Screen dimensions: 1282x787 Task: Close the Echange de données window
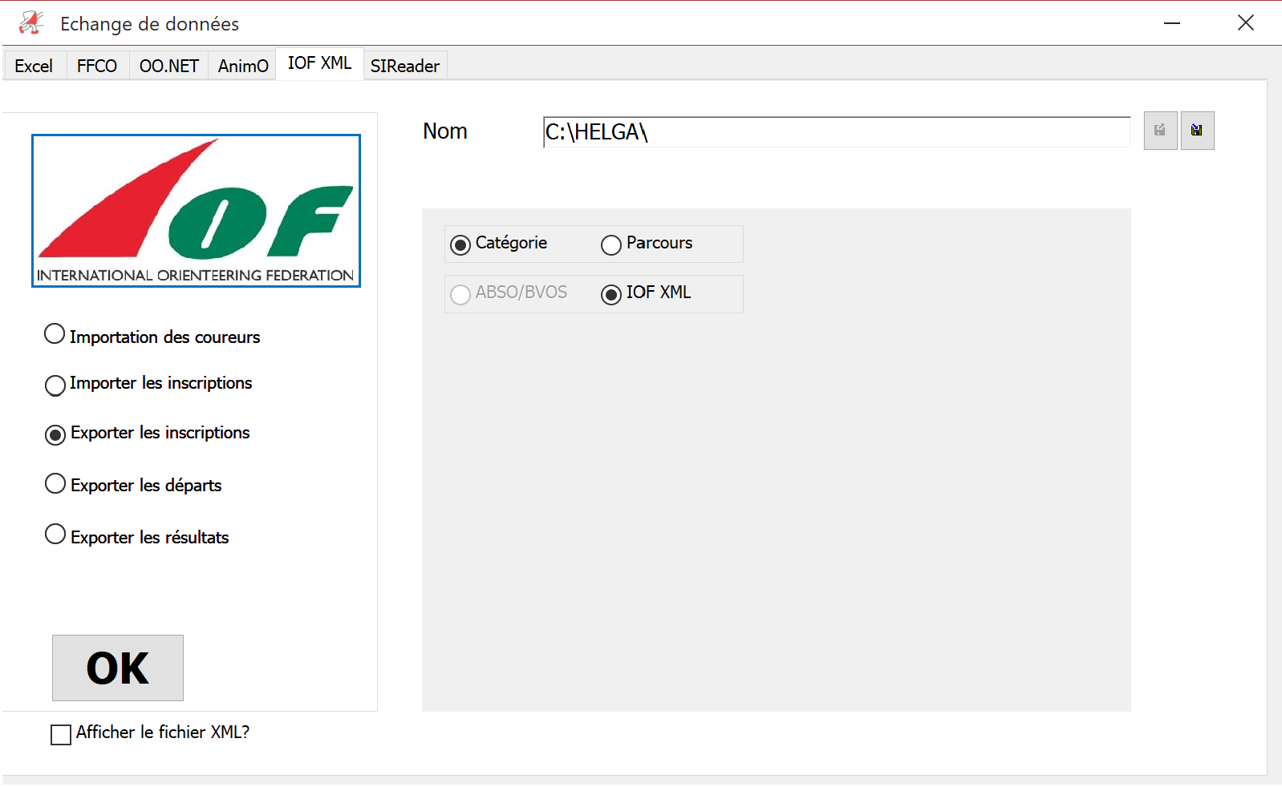pos(1246,23)
